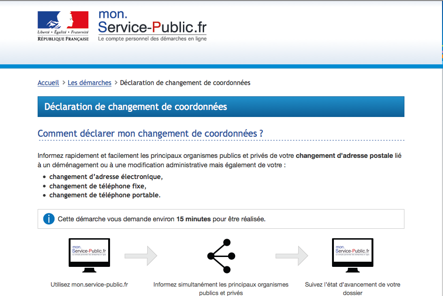Image resolution: width=443 pixels, height=296 pixels.
Task: Click tagline Le compte personnel des démarches en ligne
Action: (x=152, y=39)
